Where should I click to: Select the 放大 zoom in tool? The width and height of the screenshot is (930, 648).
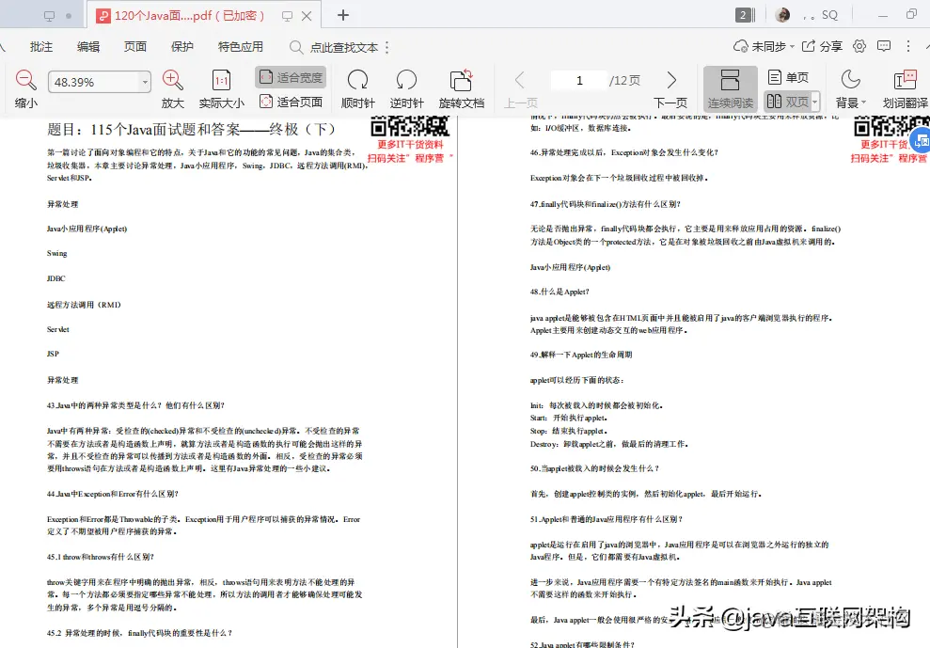tap(172, 88)
